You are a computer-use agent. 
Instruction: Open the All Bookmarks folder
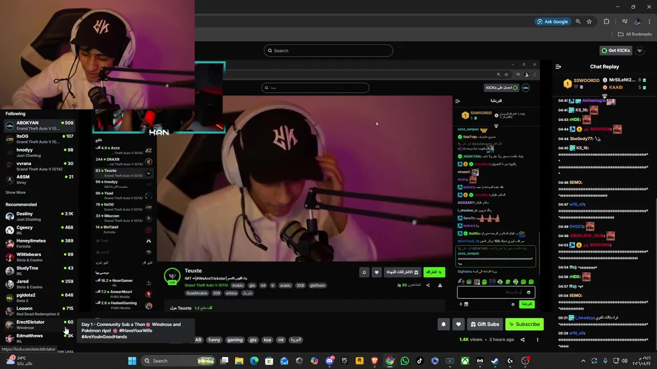coord(635,34)
